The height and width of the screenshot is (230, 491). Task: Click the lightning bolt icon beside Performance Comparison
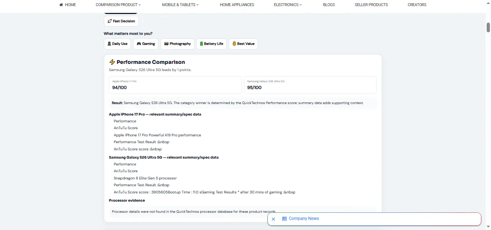[x=112, y=62]
